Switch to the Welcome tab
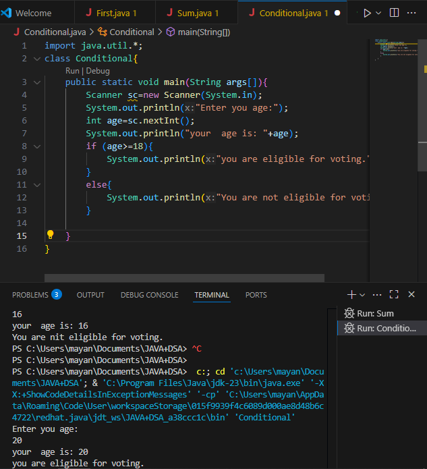Viewport: 427px width, 469px height. pyautogui.click(x=37, y=13)
